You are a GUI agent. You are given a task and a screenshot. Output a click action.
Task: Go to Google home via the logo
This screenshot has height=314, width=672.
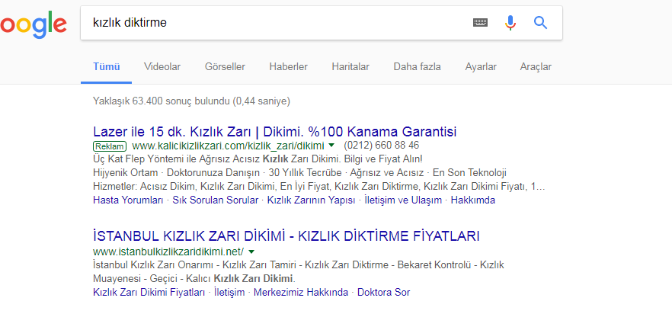point(34,25)
